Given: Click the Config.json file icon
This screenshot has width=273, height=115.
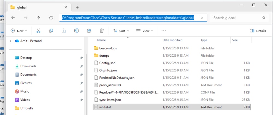Looking at the screenshot, I should point(96,63).
